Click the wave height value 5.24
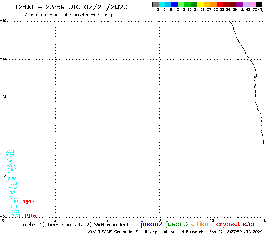 coord(14,193)
